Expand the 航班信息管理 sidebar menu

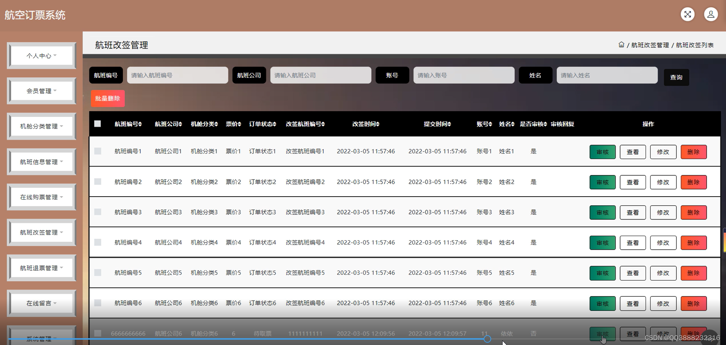pos(41,162)
